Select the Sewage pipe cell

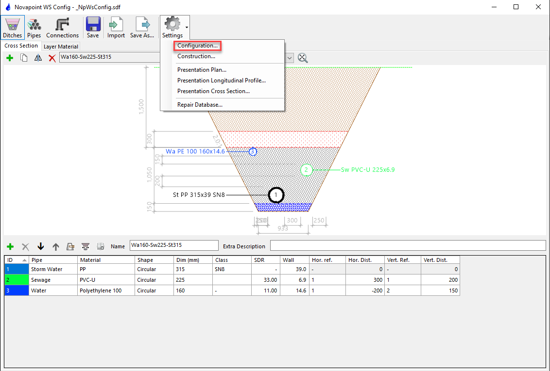tap(53, 280)
